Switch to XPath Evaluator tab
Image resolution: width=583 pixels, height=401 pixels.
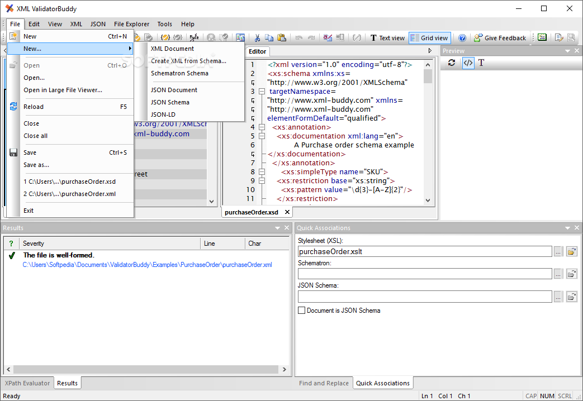[x=27, y=383]
